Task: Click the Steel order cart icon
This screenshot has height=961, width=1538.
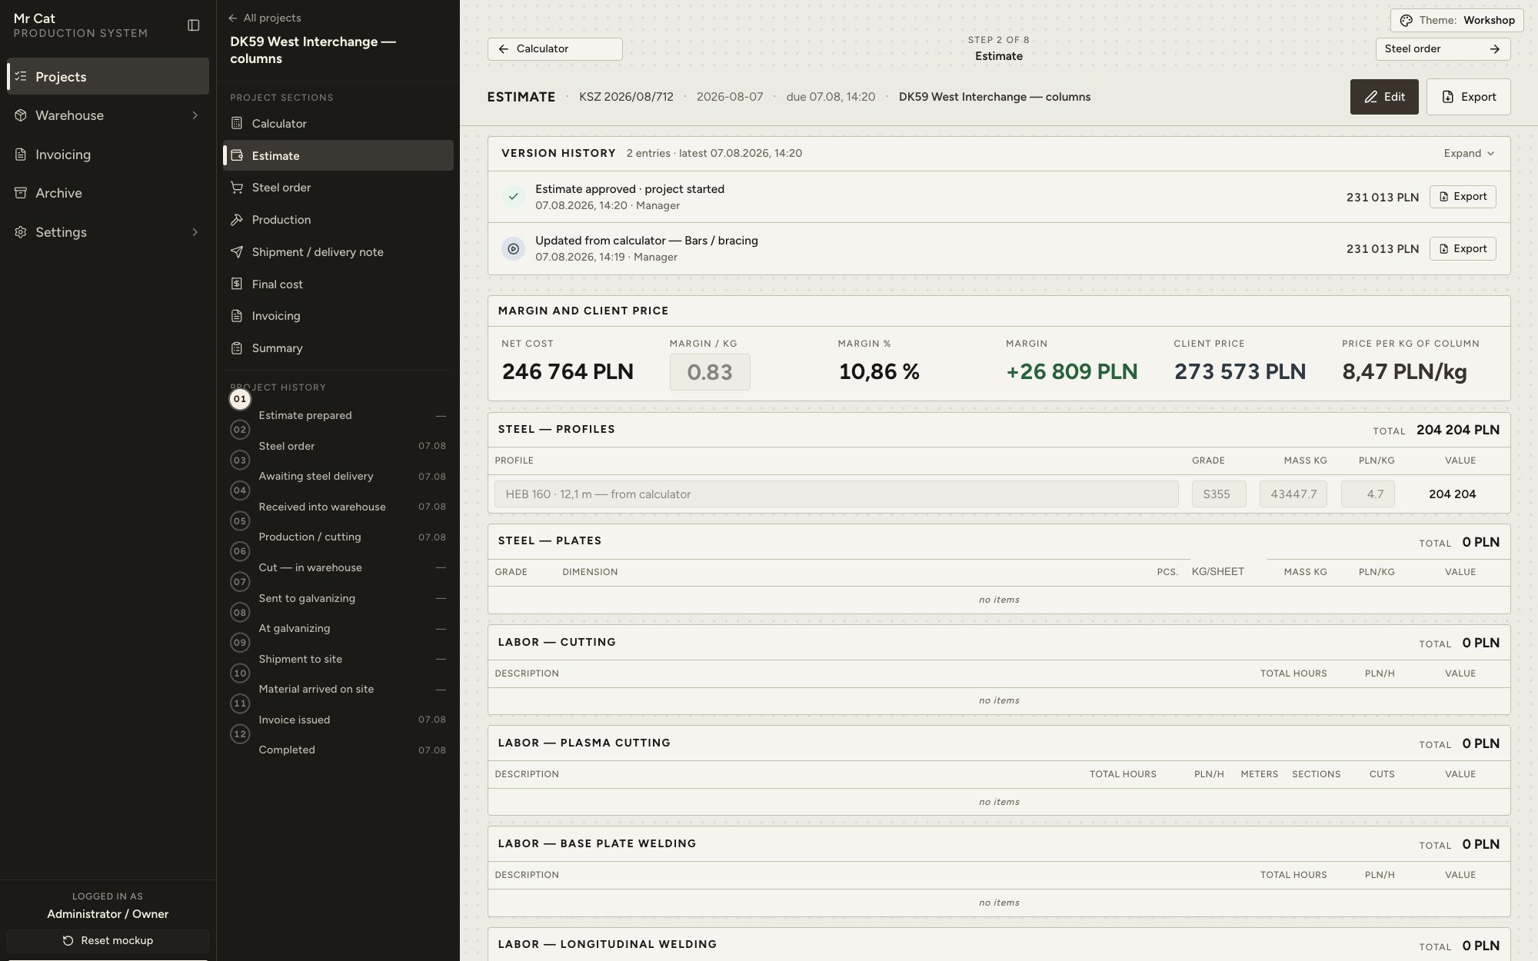Action: pos(237,188)
